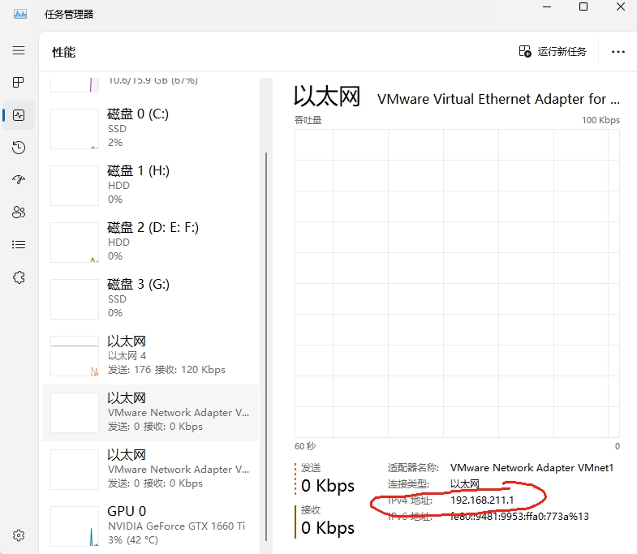This screenshot has width=637, height=554.
Task: Select 磁盘 0 (C:) SSD entry
Action: pyautogui.click(x=150, y=128)
